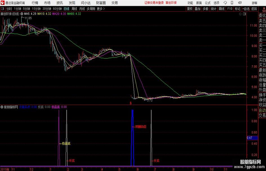The height and width of the screenshot is (171, 266).
Task: Open the F10 company info button
Action: click(x=230, y=9)
